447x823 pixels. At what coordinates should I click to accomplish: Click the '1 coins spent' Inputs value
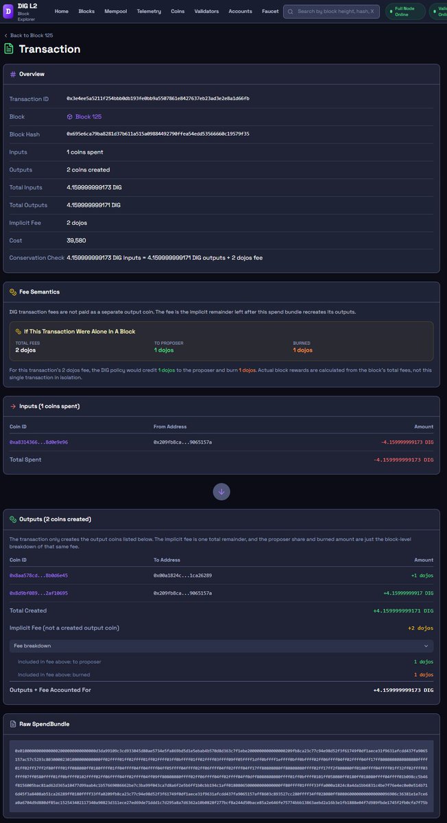tap(86, 152)
